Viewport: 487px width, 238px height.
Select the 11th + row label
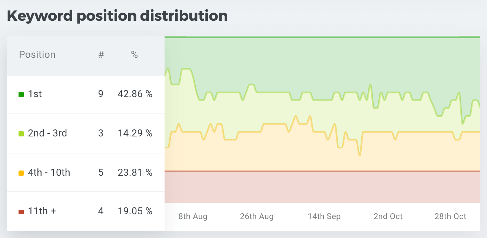tap(42, 212)
